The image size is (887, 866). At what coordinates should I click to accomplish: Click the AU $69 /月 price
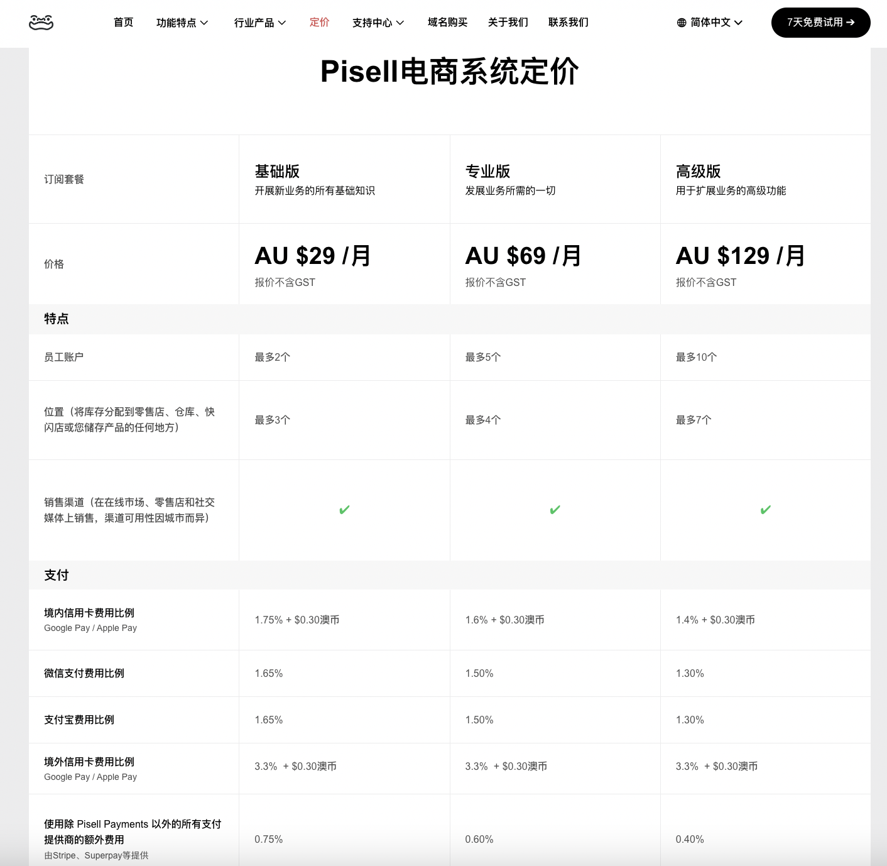523,256
